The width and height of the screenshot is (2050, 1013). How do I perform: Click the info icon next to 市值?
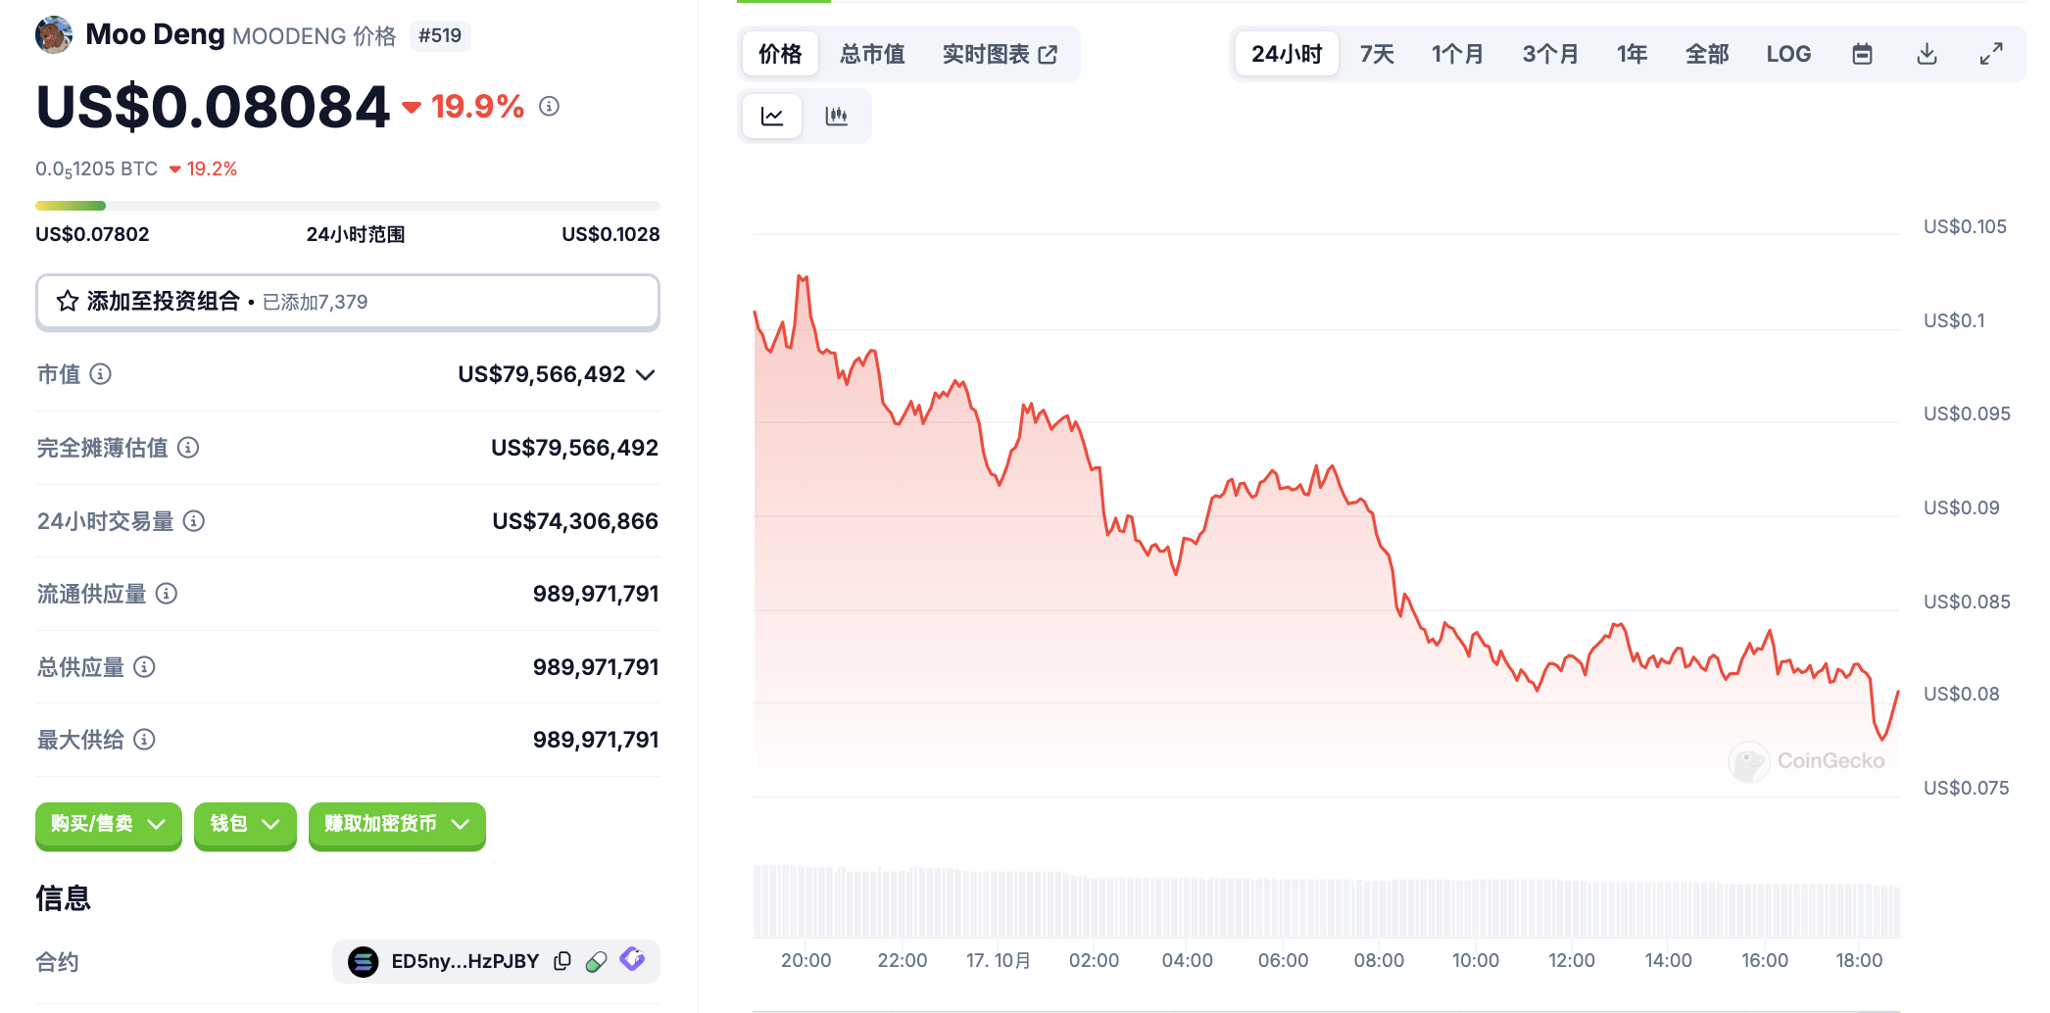click(x=101, y=374)
